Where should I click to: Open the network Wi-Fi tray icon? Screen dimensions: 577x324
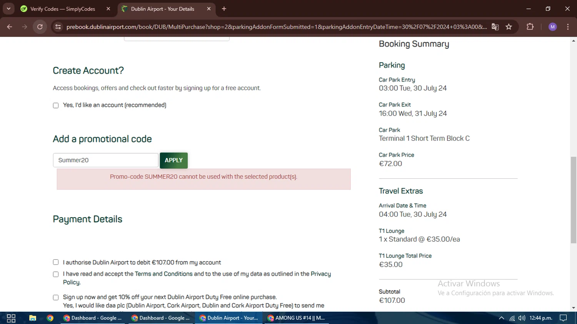512,318
